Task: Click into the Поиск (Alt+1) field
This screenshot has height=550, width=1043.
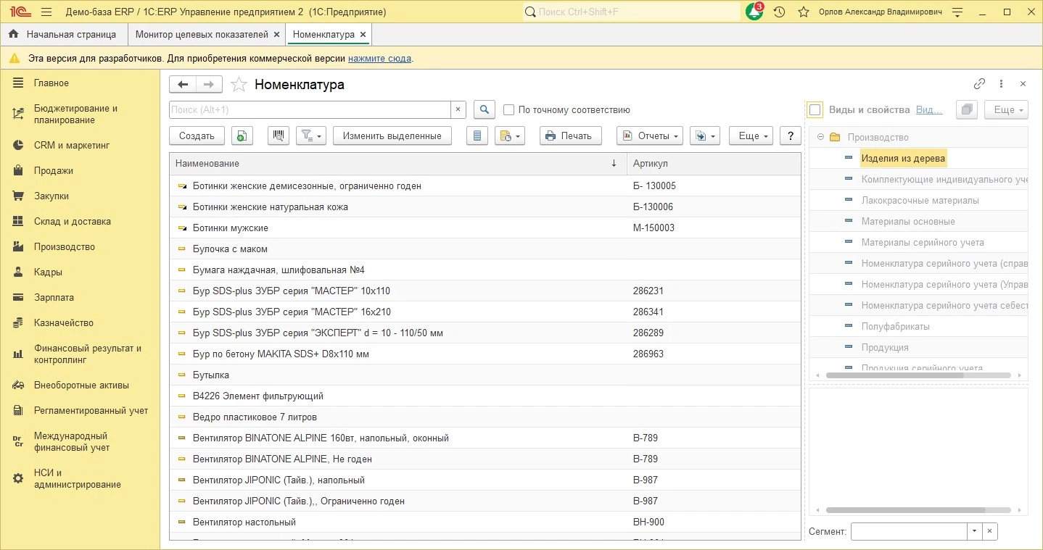Action: tap(310, 110)
